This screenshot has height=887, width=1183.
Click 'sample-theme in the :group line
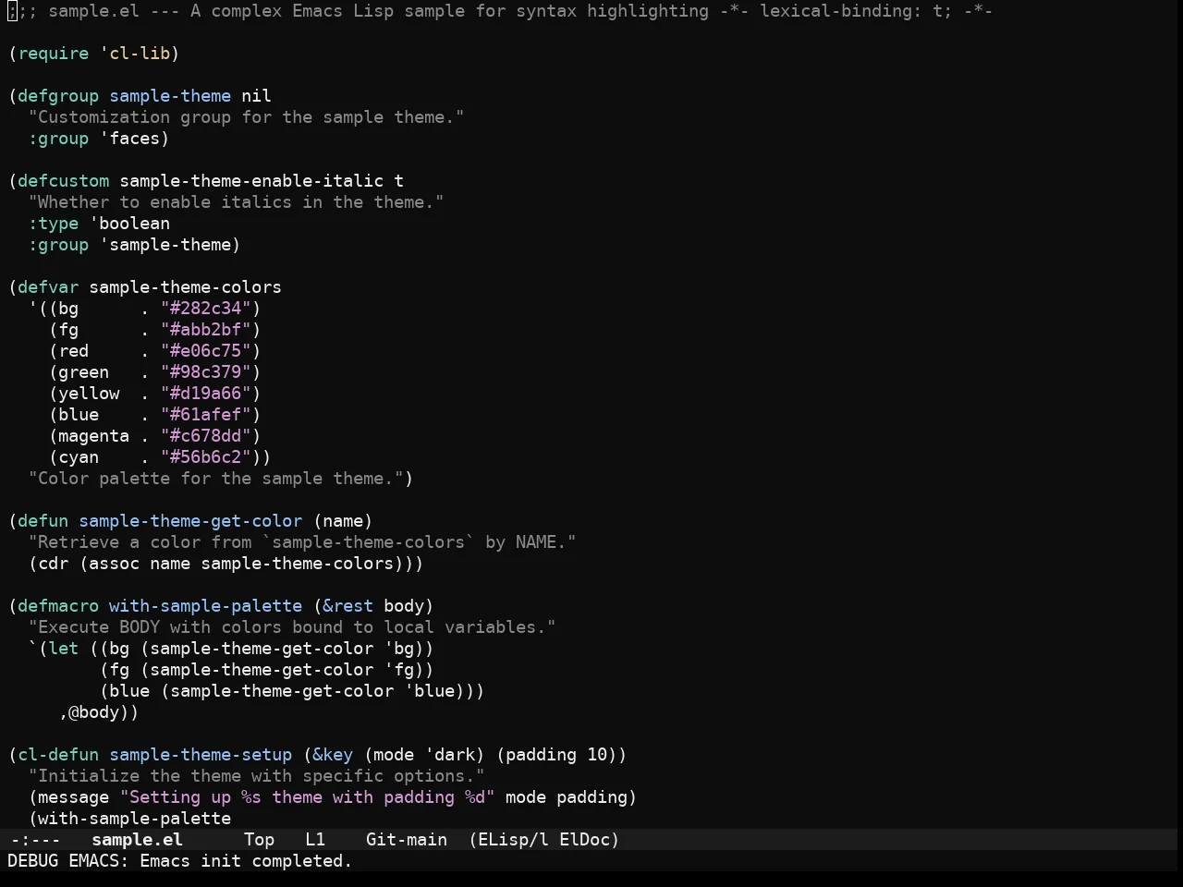pyautogui.click(x=165, y=245)
